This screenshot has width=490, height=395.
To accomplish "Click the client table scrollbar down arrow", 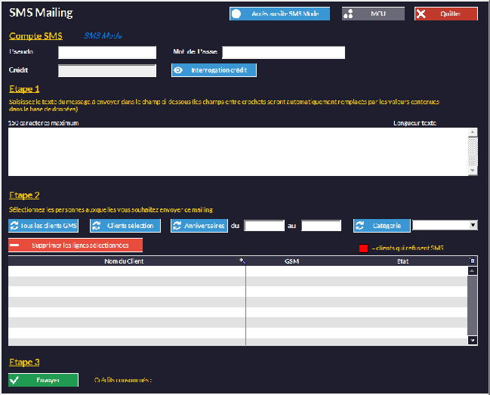I will [473, 341].
